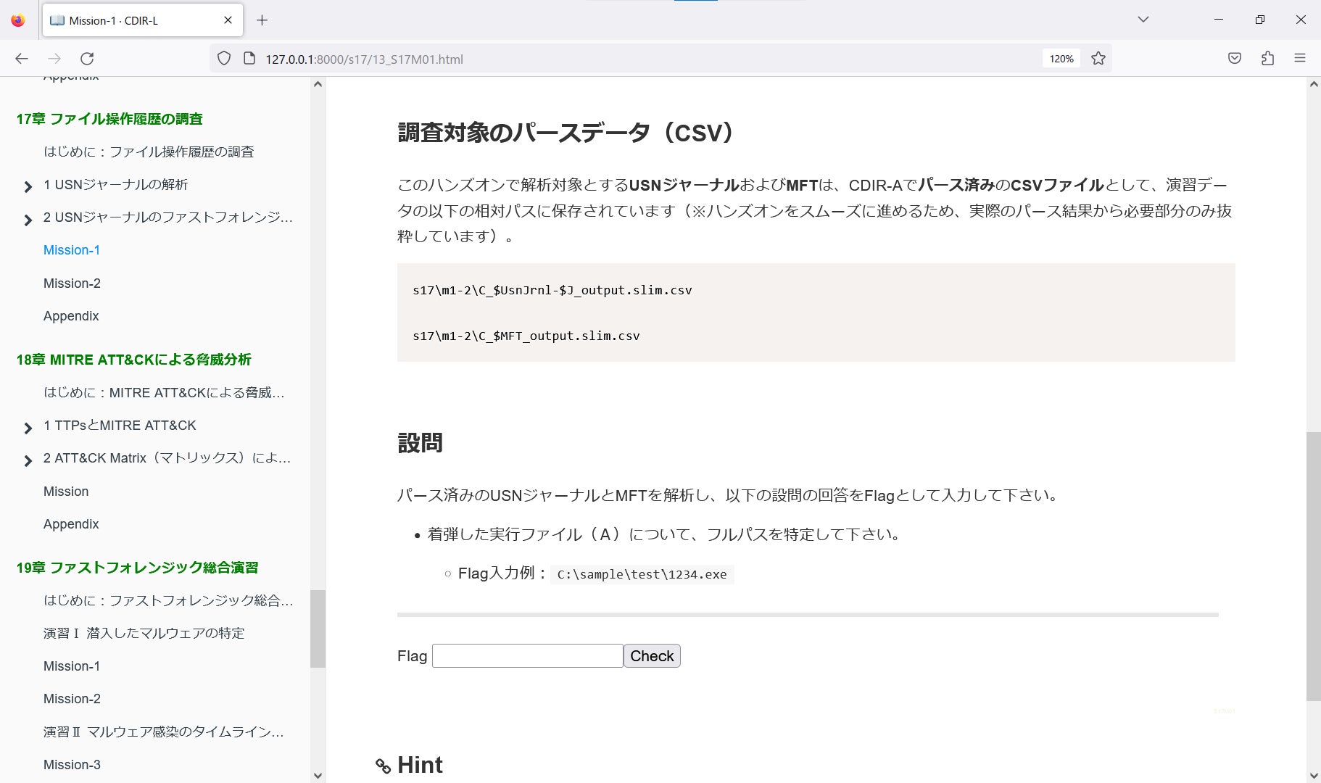
Task: Click the C_$UsnJrnl-$J_output.slim.csv path
Action: pos(552,290)
